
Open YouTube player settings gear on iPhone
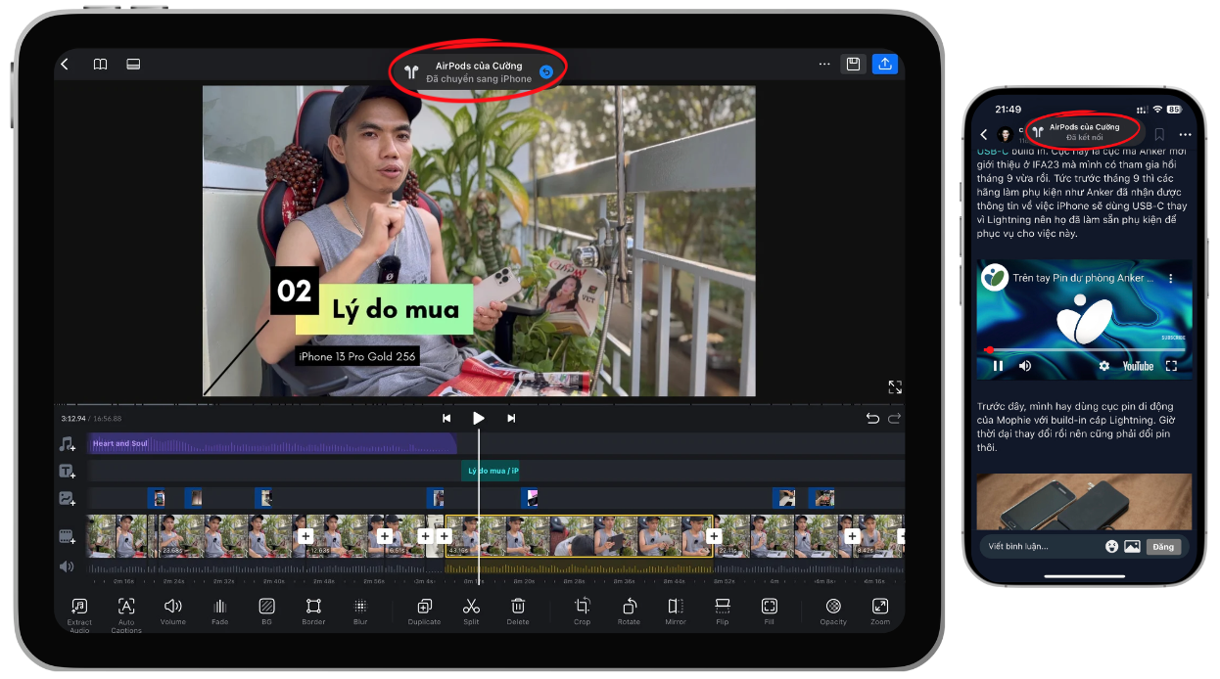pyautogui.click(x=1104, y=366)
